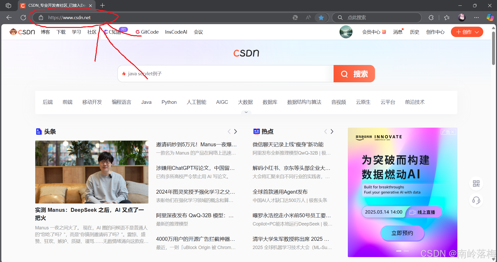Open the favorites list icon

(x=447, y=18)
